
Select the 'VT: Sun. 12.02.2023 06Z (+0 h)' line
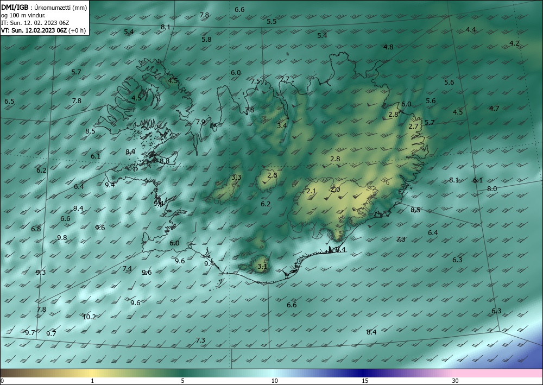pos(43,30)
